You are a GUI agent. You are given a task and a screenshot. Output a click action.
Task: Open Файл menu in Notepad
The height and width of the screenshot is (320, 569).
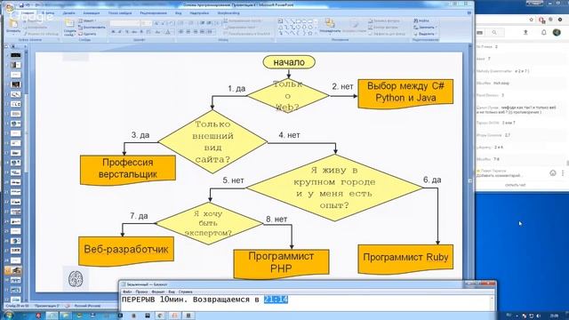pos(127,292)
